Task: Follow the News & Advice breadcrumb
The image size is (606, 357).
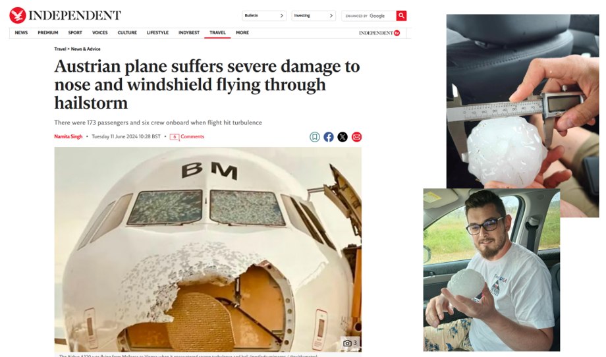Action: tap(86, 49)
